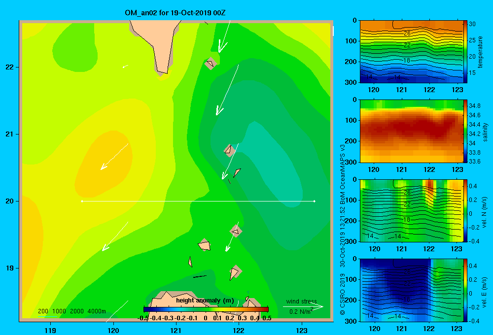Click latitude label 20 on main map
This screenshot has height=335, width=493.
(10, 201)
